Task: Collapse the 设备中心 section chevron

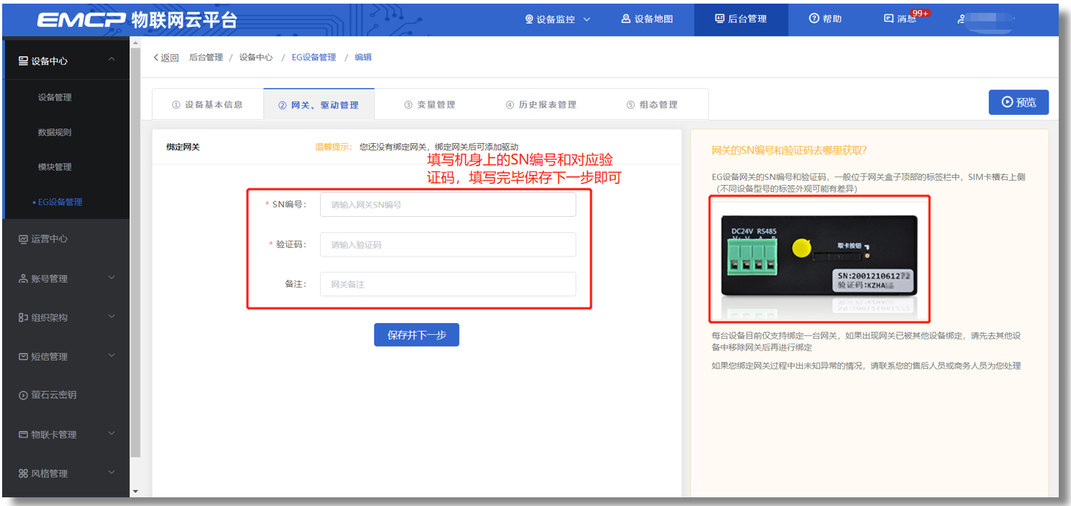Action: coord(111,59)
